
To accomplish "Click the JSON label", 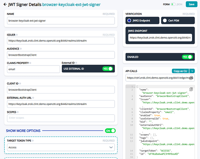I will 180,4.
